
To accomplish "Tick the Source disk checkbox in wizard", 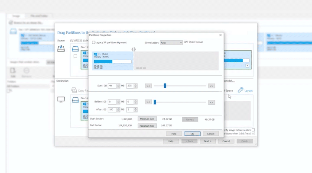I will pos(75,56).
